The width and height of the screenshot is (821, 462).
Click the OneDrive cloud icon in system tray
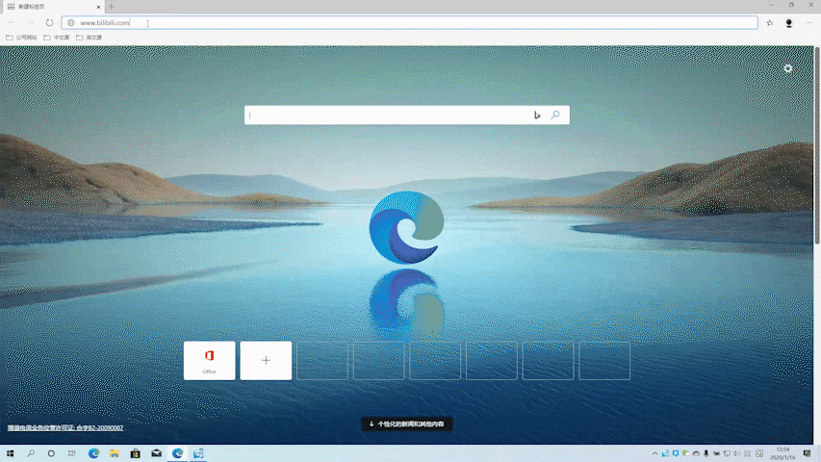tap(696, 453)
